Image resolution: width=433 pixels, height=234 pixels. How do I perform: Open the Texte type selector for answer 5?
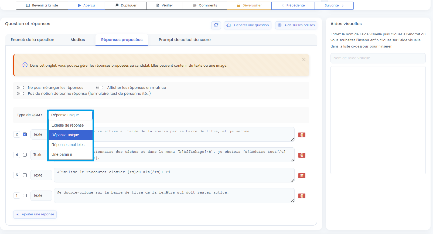pos(41,175)
